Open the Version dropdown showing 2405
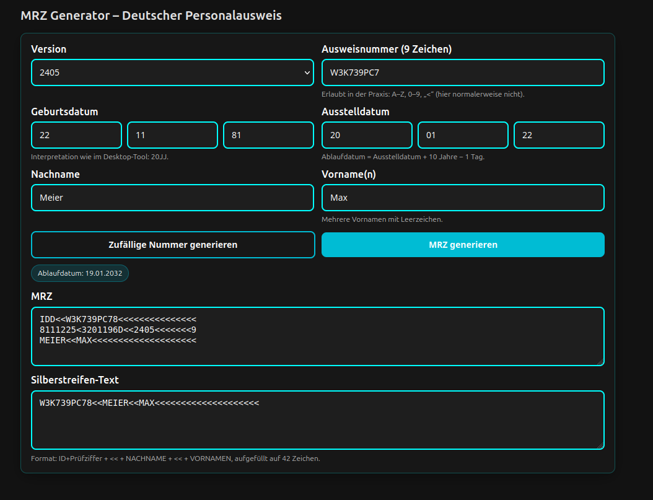 pos(172,72)
